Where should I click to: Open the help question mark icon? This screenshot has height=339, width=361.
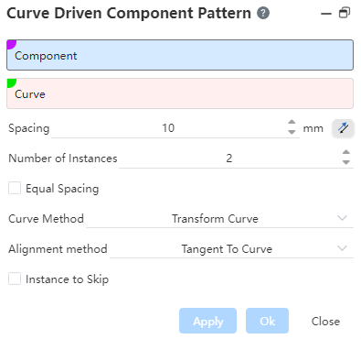pyautogui.click(x=263, y=13)
